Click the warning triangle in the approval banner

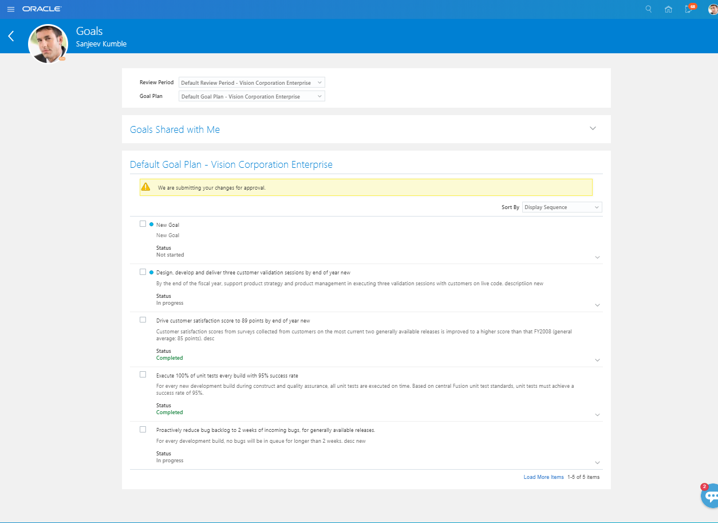(147, 187)
